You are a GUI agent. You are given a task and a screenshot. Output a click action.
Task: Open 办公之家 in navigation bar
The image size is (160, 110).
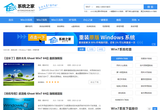pos(88,20)
